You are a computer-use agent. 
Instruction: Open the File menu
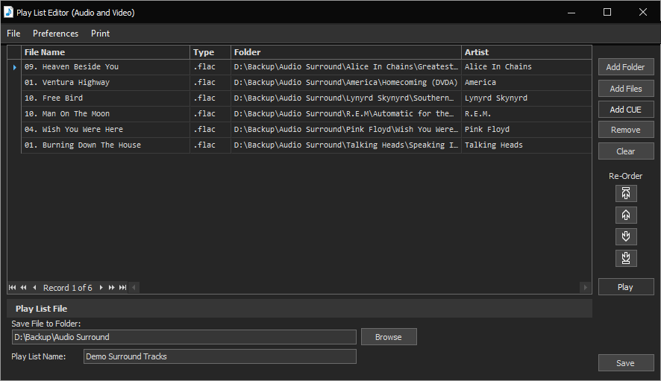13,34
